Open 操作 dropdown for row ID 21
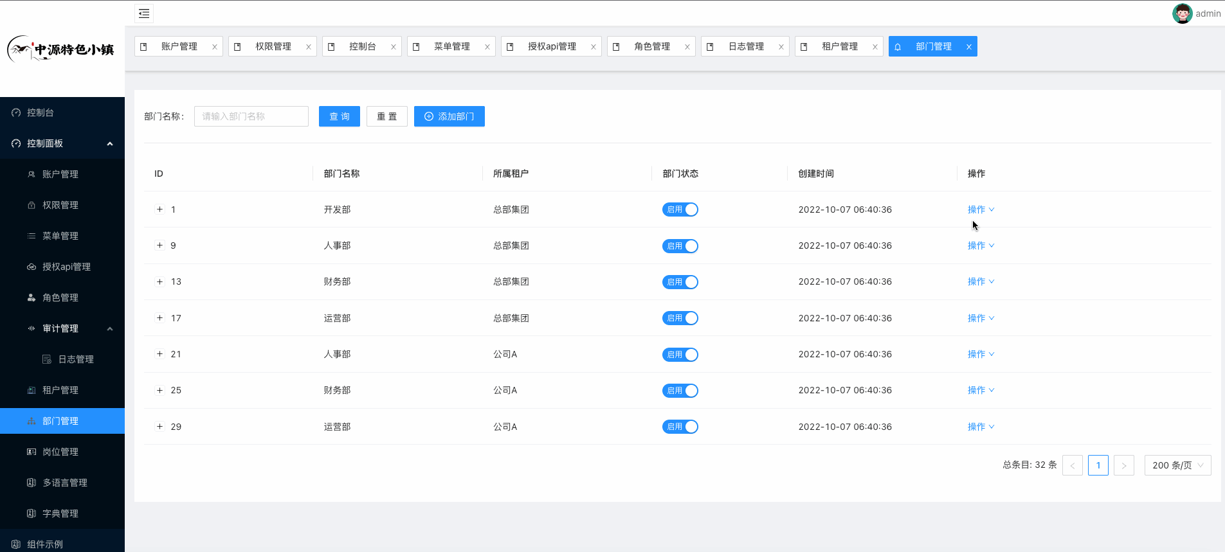This screenshot has height=552, width=1225. click(x=981, y=354)
